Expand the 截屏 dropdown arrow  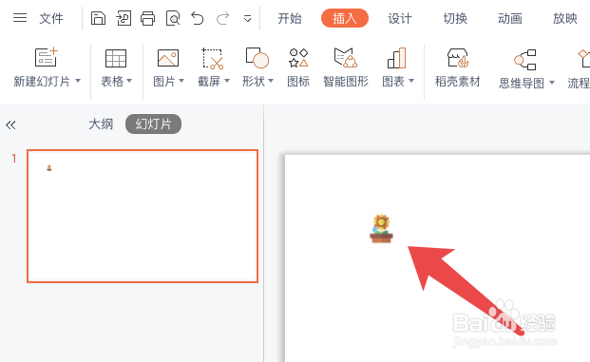(x=227, y=81)
